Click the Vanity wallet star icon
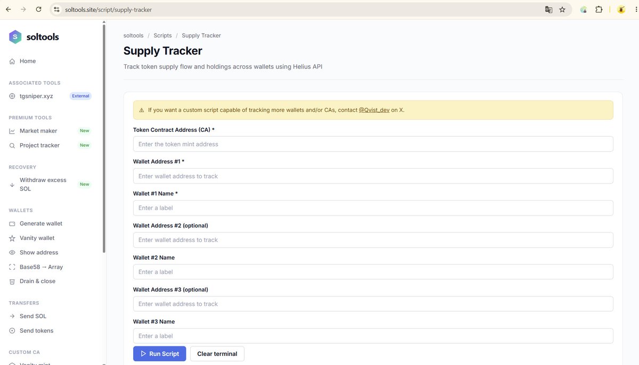639x365 pixels. click(12, 238)
